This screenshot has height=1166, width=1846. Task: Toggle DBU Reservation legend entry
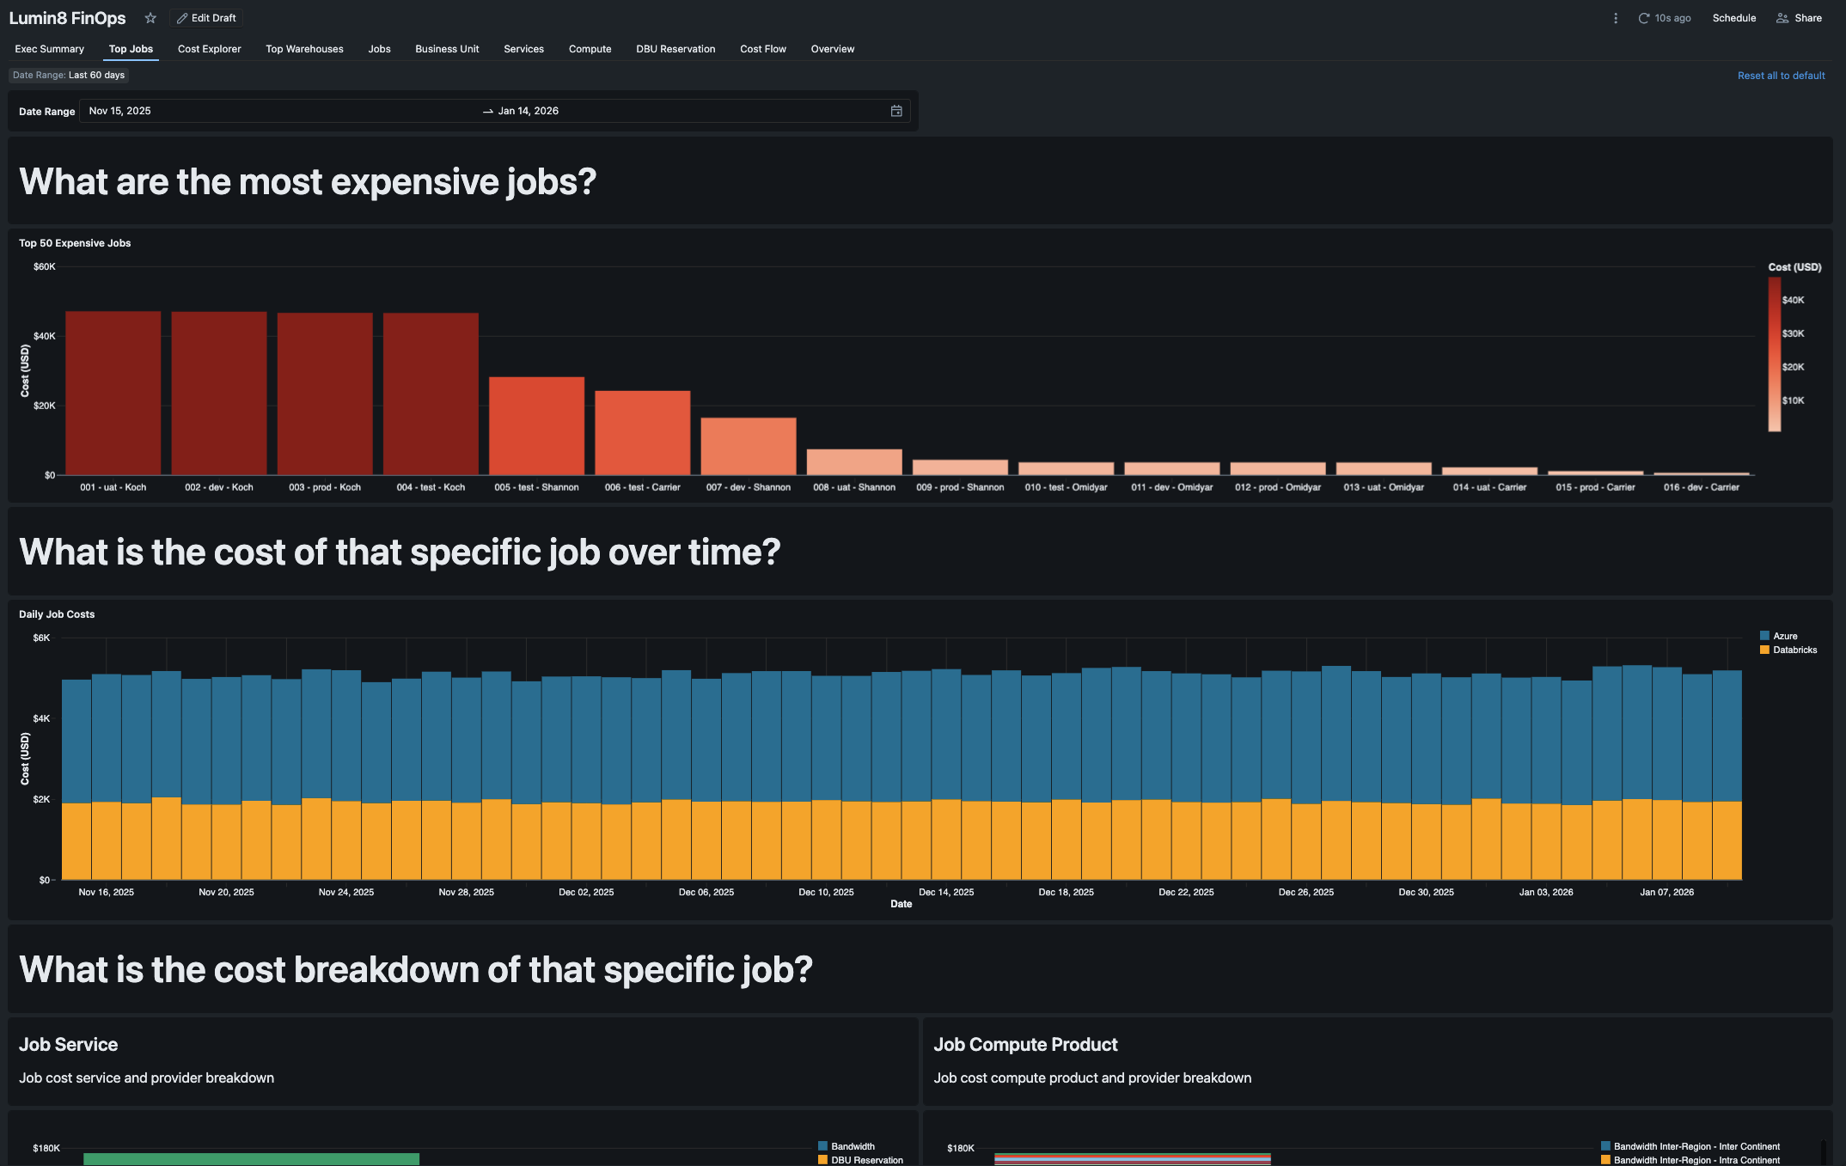(865, 1160)
